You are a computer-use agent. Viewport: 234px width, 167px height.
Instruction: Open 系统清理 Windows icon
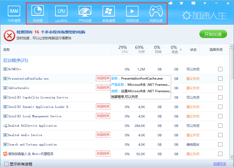(x=109, y=13)
